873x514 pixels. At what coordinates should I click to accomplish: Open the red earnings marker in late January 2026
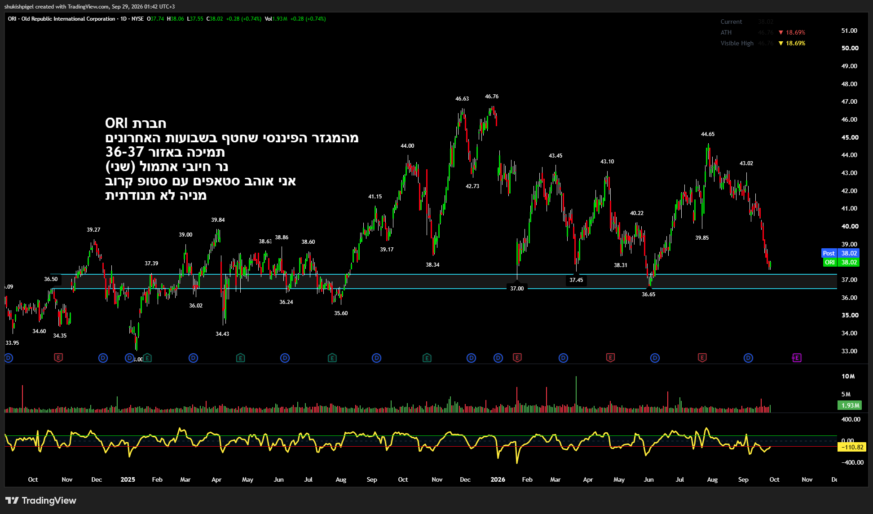pos(517,358)
